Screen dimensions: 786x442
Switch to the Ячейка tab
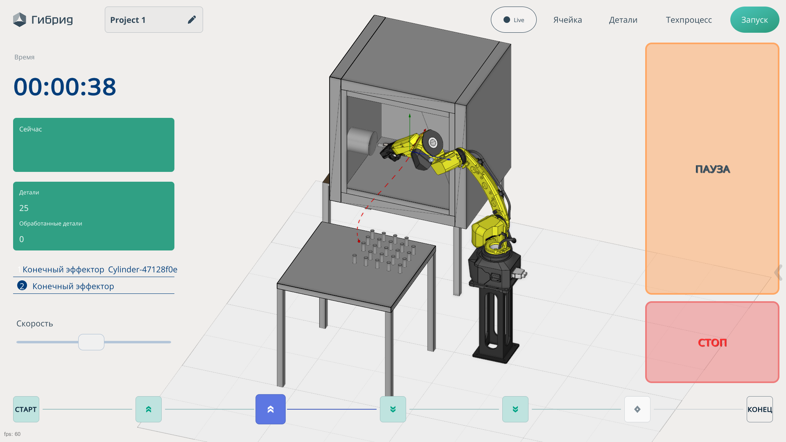pos(567,20)
